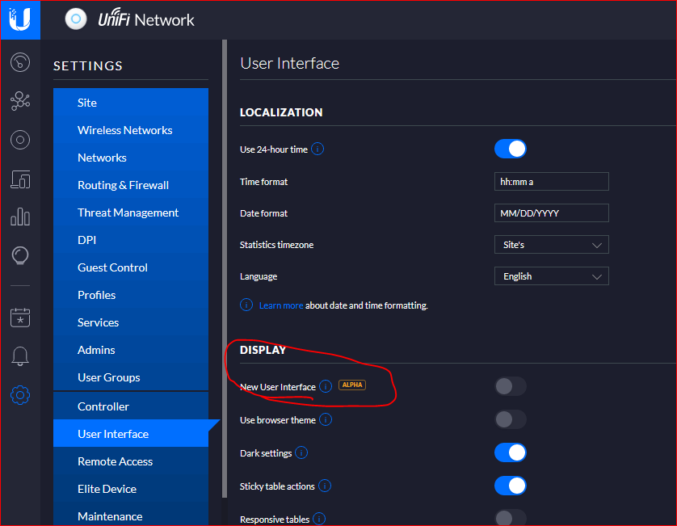Click info icon next to Sticky table actions
This screenshot has width=677, height=526.
click(x=325, y=486)
